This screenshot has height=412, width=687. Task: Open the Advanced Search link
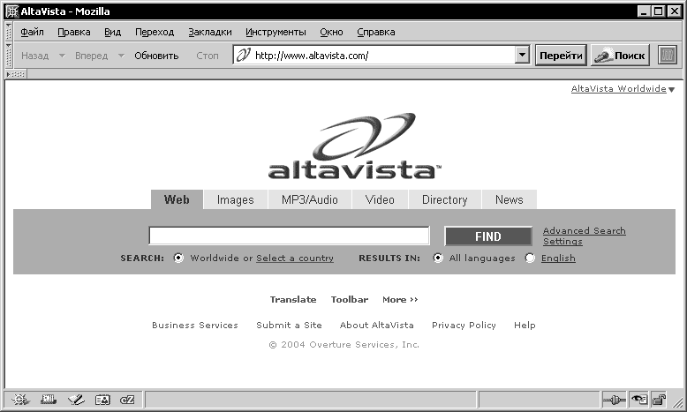(584, 231)
